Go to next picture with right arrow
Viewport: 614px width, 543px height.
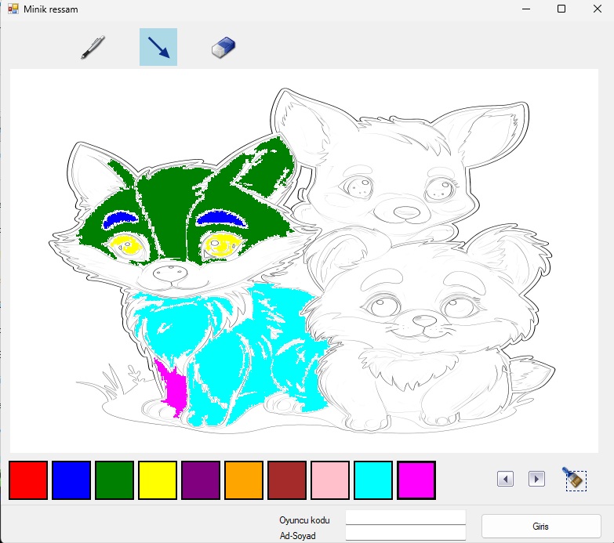536,479
